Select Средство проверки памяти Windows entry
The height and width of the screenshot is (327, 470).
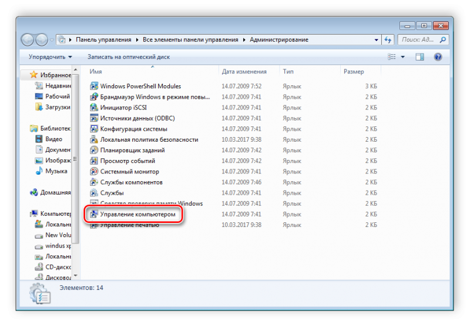[x=152, y=203]
